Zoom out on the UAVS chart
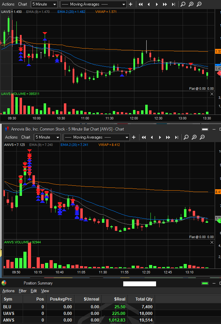This screenshot has width=221, height=324. [199, 4]
